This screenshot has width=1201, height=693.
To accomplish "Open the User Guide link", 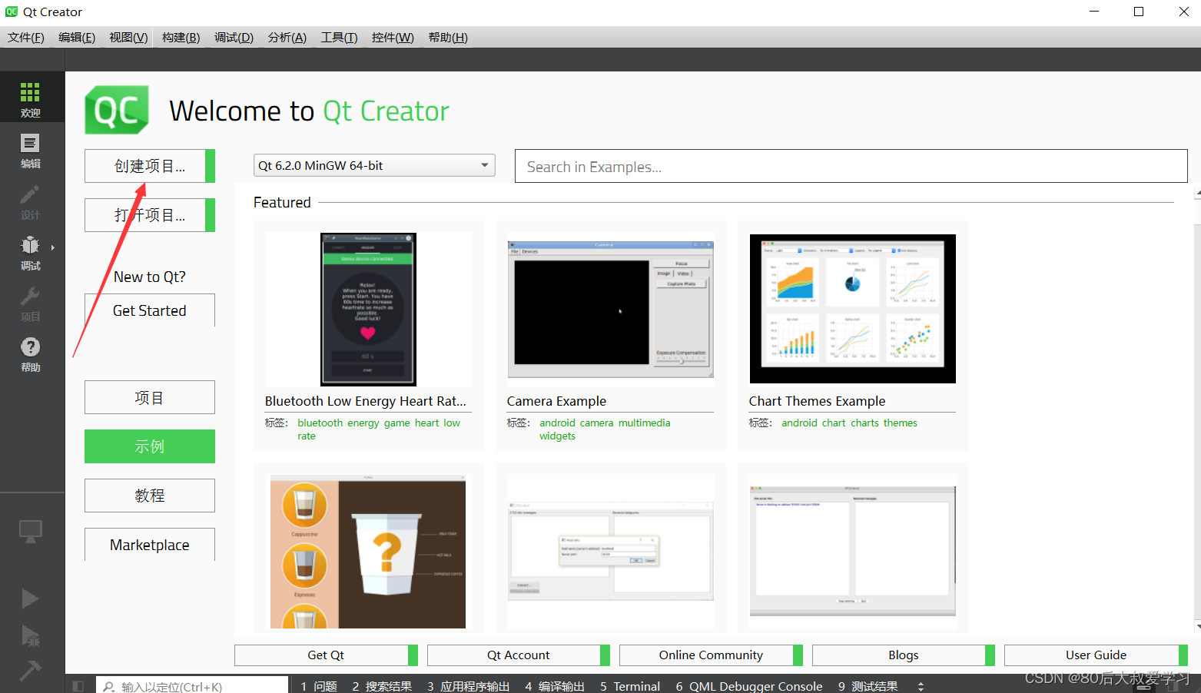I will point(1096,655).
